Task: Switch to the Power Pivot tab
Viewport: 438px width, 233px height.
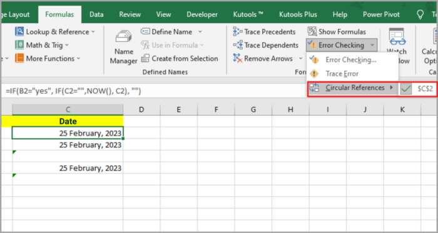Action: 381,14
